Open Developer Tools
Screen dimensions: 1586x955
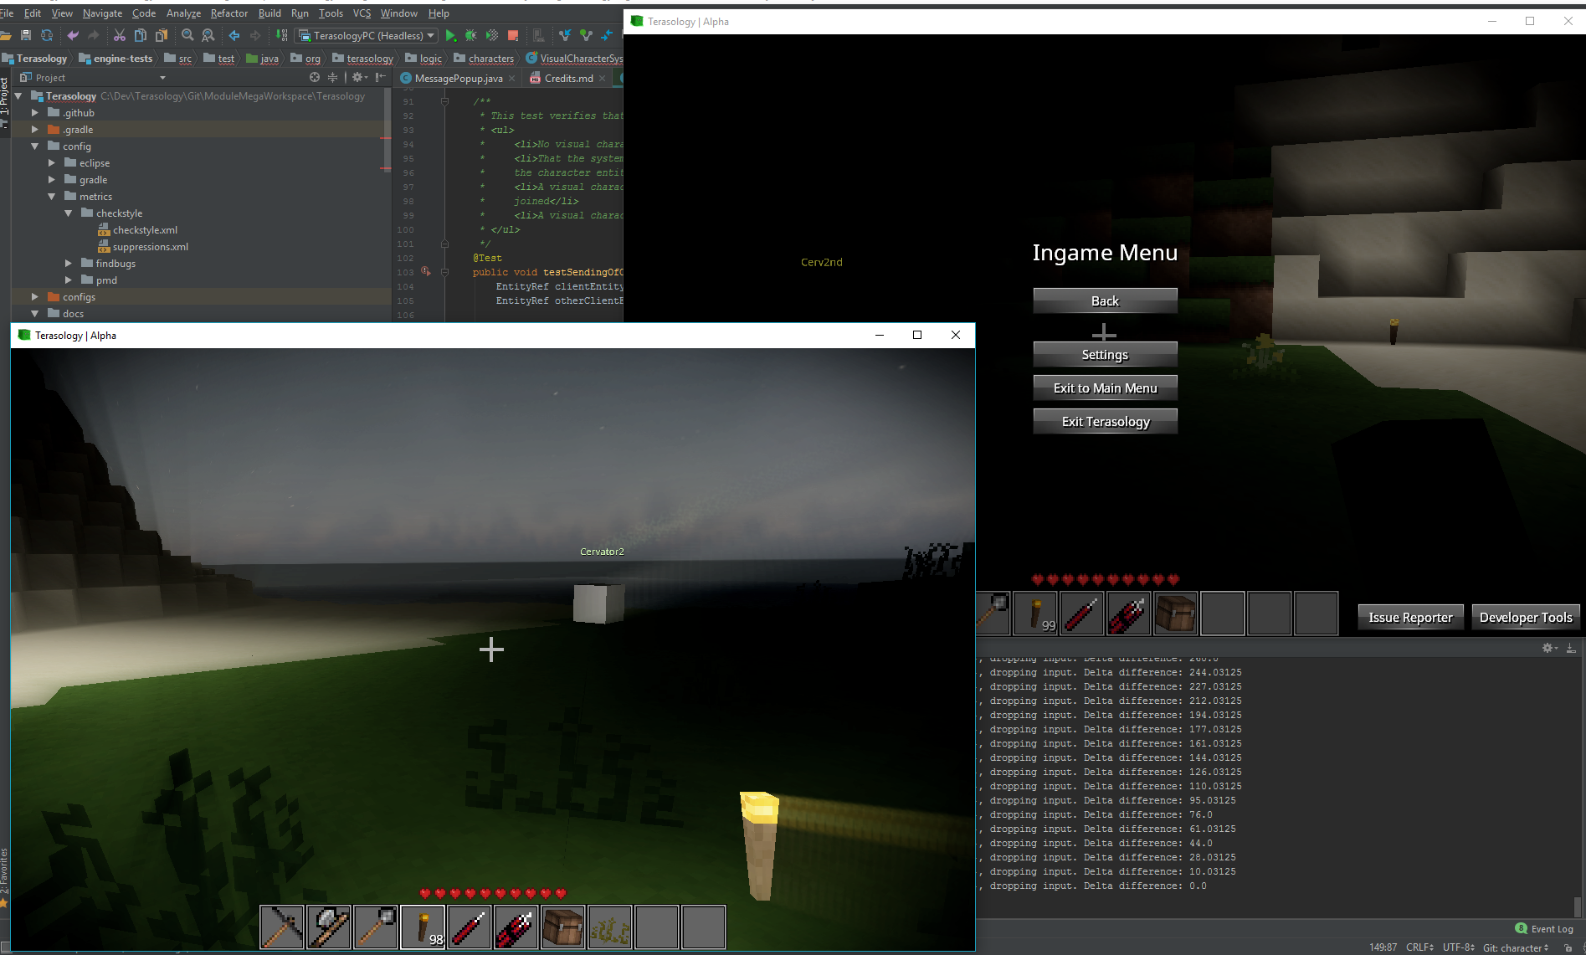click(x=1526, y=618)
